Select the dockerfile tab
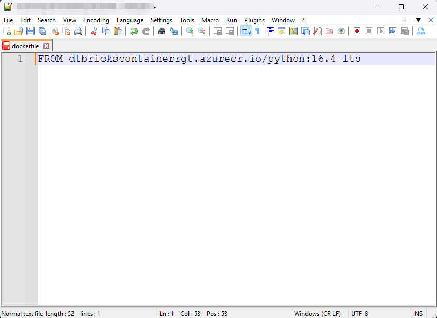Screen dimensions: 437x318 tap(25, 46)
